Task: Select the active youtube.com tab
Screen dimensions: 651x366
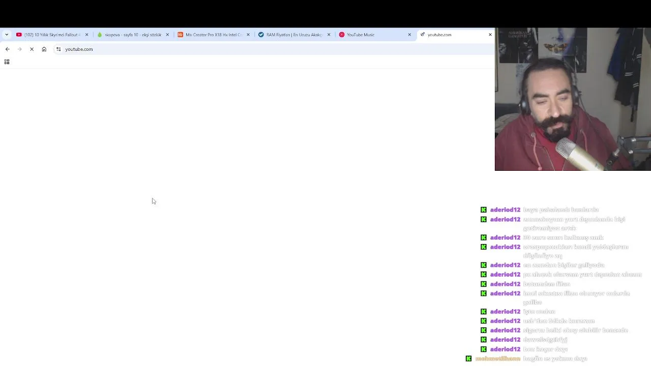Action: coord(456,35)
